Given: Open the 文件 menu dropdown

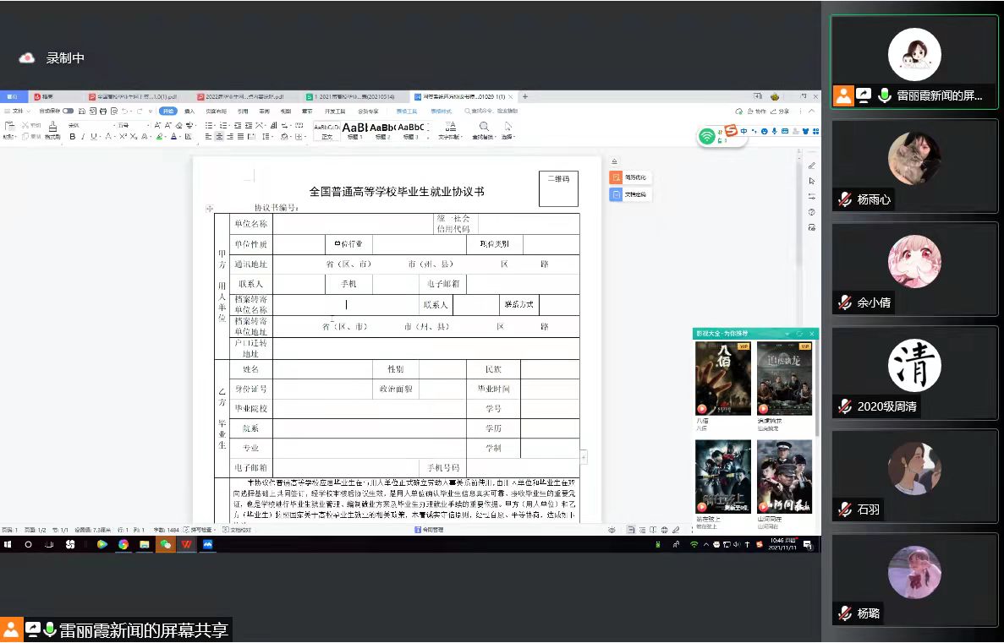Looking at the screenshot, I should [18, 111].
